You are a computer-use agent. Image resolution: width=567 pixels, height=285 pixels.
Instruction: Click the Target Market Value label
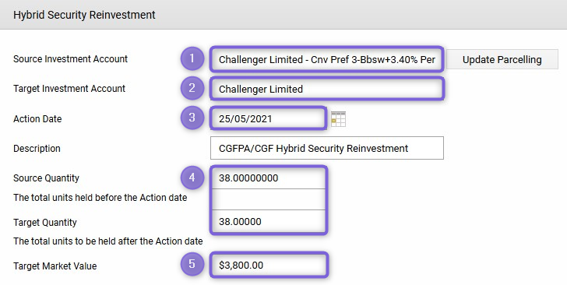coord(55,266)
